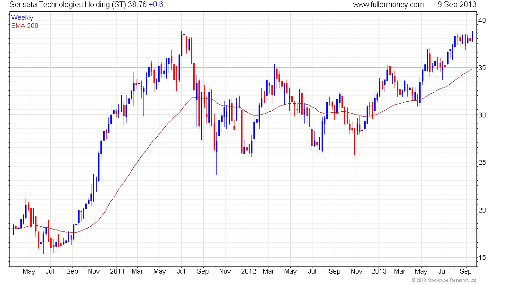Viewport: 521px width, 284px height.
Task: Click the '© 2013 Stockcube Research Ltd' copyright text
Action: (x=444, y=280)
